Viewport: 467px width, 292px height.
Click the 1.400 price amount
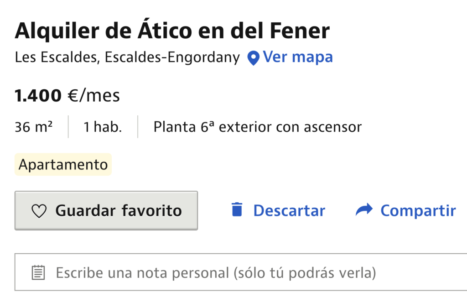[38, 96]
